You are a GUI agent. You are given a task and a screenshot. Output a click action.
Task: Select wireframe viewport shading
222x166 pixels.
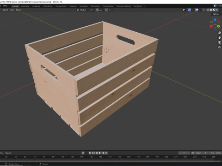click(208, 10)
